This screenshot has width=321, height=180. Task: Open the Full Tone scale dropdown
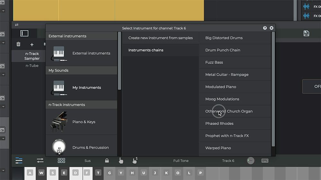[x=181, y=161]
